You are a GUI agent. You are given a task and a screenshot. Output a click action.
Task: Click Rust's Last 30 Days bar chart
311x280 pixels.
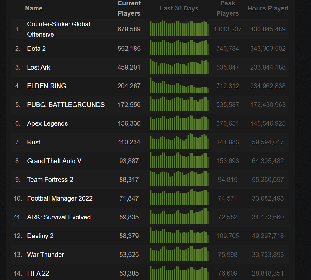[179, 142]
